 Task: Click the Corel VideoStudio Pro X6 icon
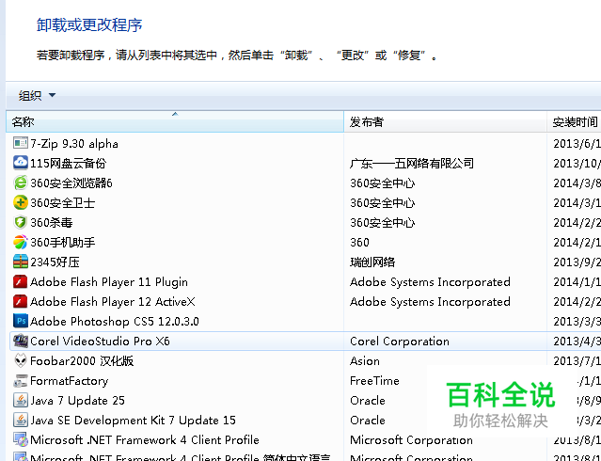[x=21, y=341]
